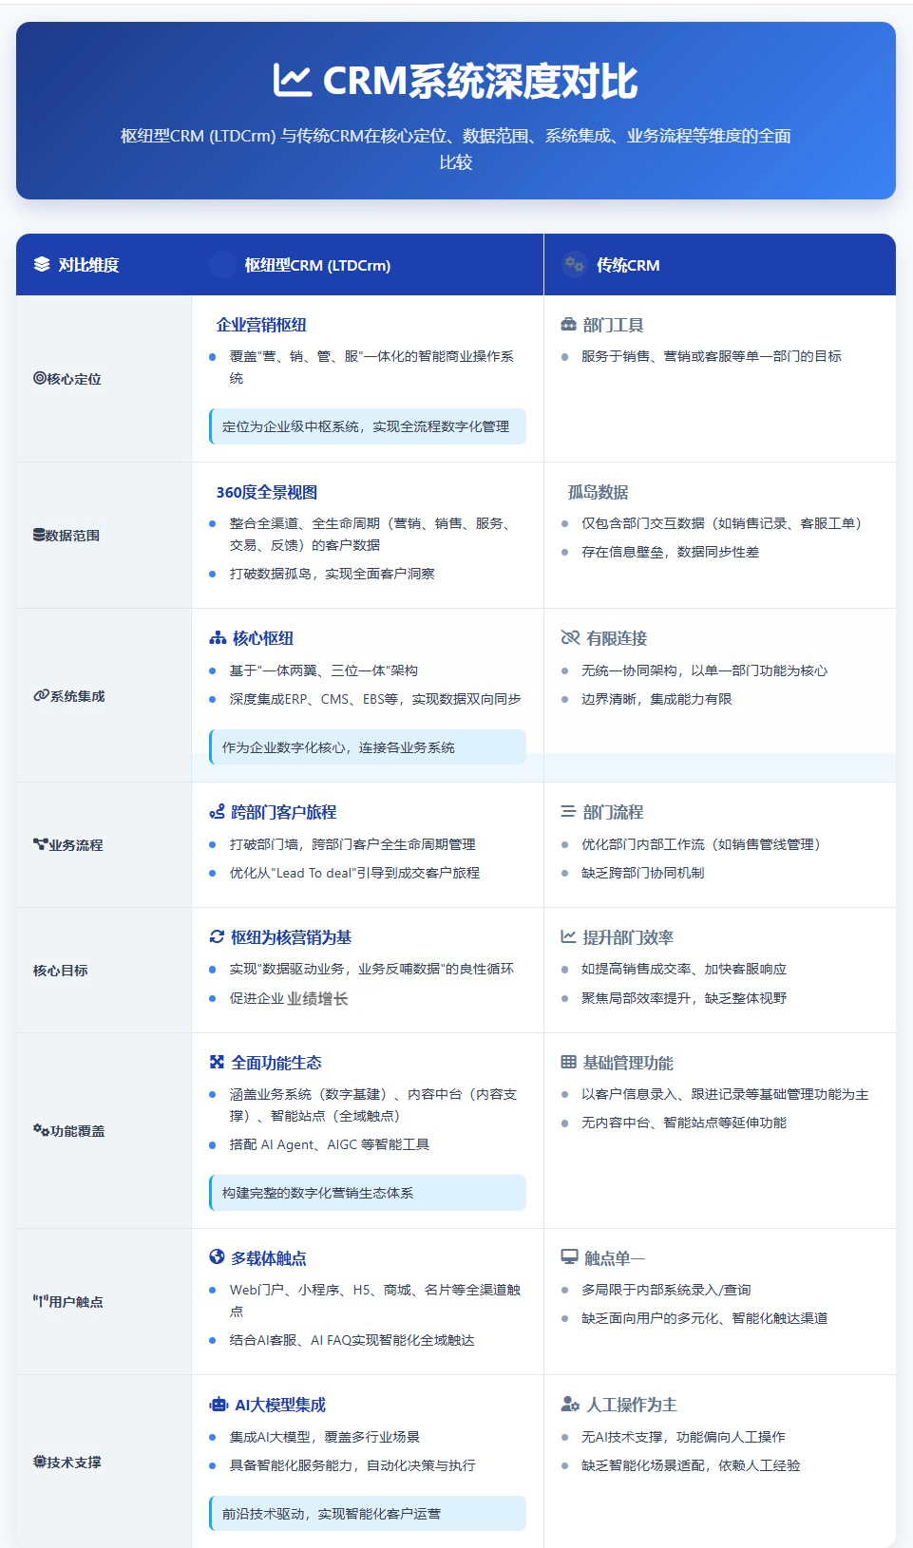Click bullet 缺乏跨部门协同机制
913x1548 pixels.
(643, 873)
